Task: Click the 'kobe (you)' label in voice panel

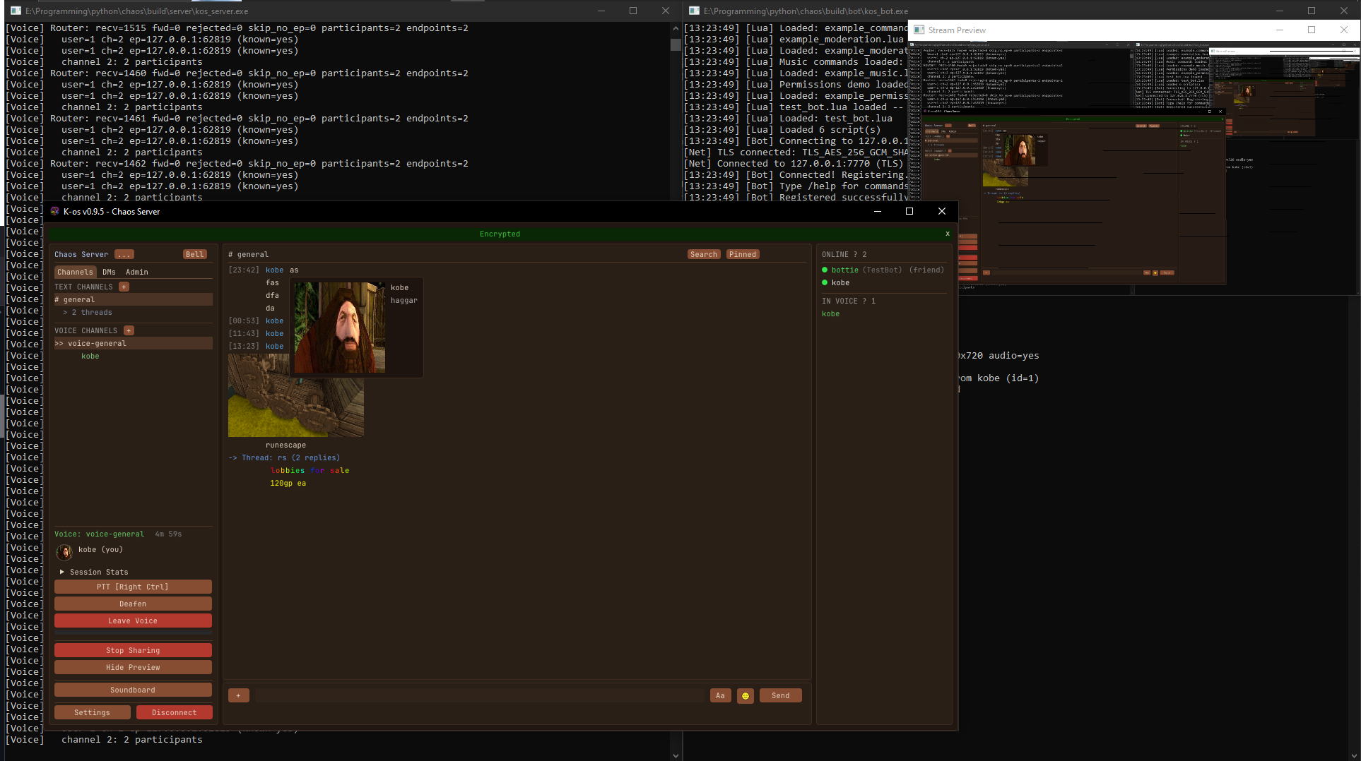Action: point(100,550)
